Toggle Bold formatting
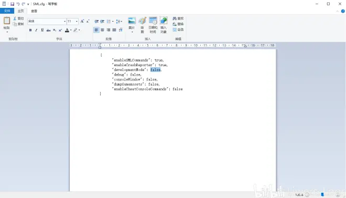This screenshot has height=198, width=346. coord(30,30)
